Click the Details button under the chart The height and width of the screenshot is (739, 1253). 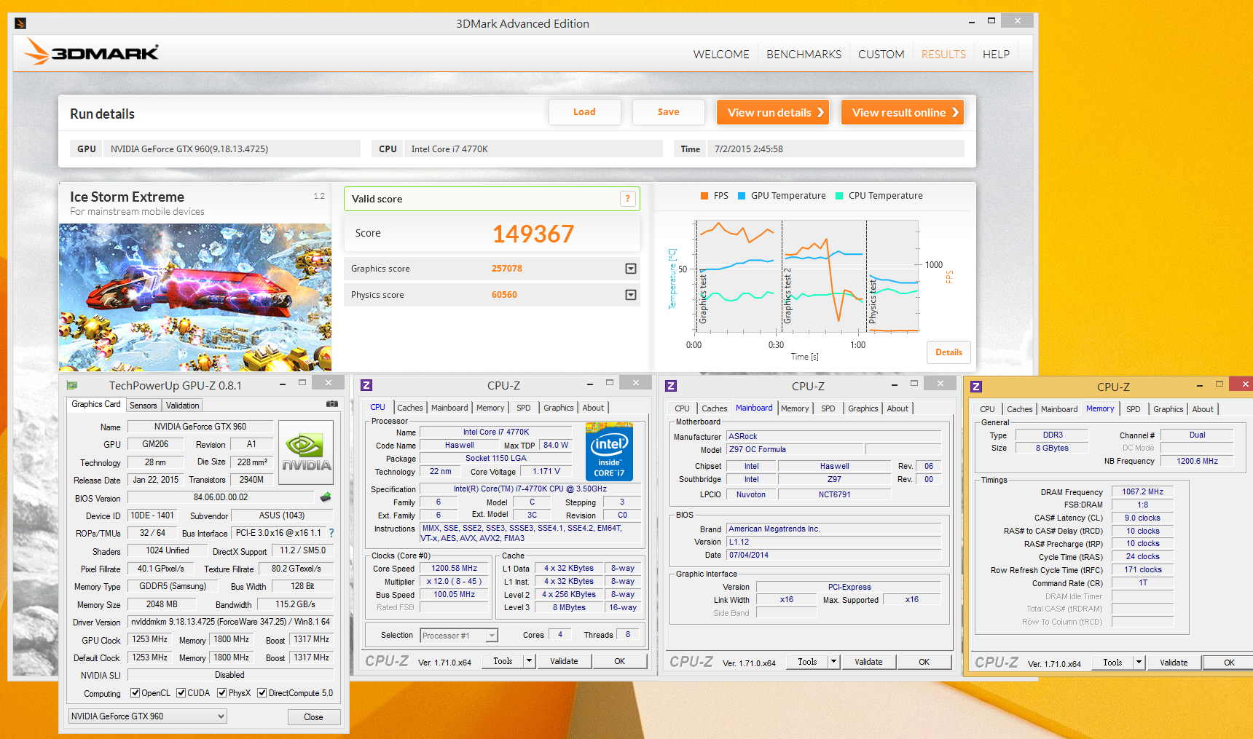[x=948, y=352]
